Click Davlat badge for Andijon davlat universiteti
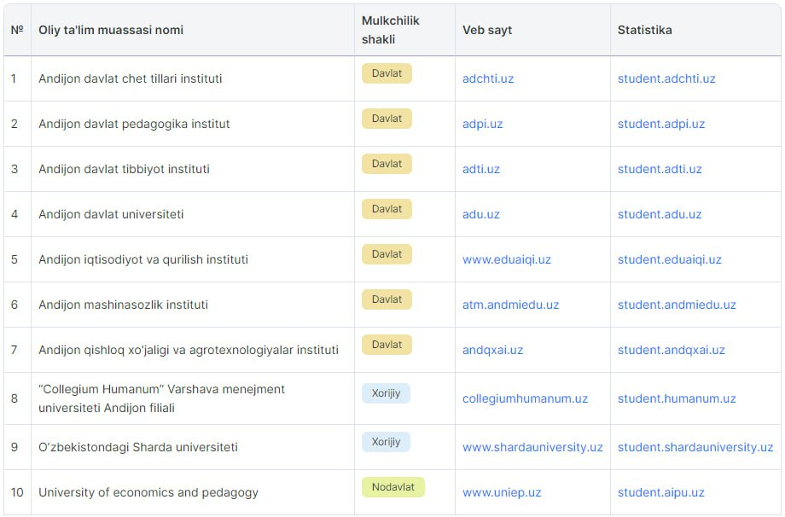The height and width of the screenshot is (517, 785). [x=387, y=209]
